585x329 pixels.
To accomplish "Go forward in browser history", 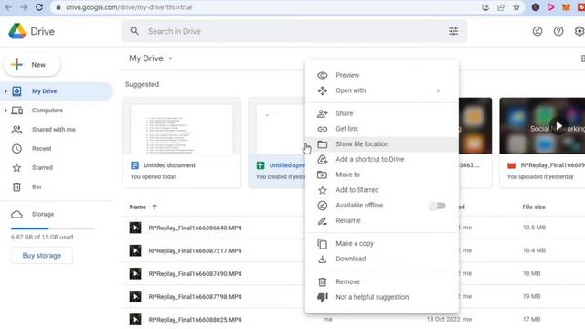I will 24,7.
